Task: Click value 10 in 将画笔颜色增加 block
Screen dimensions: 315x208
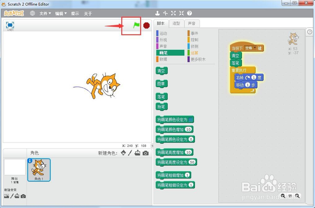Action: [188, 130]
